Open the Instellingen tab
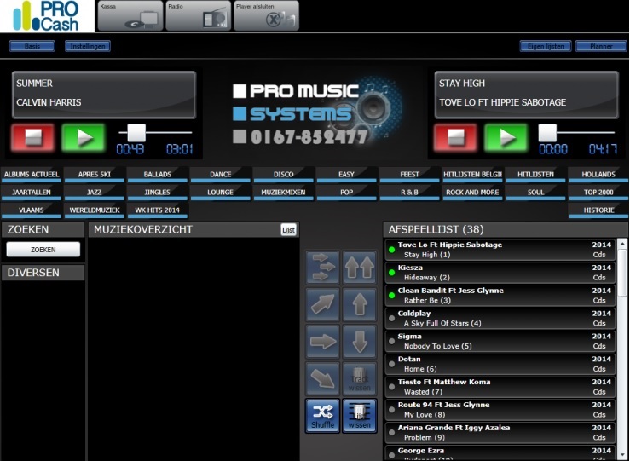The width and height of the screenshot is (630, 461). click(x=88, y=46)
